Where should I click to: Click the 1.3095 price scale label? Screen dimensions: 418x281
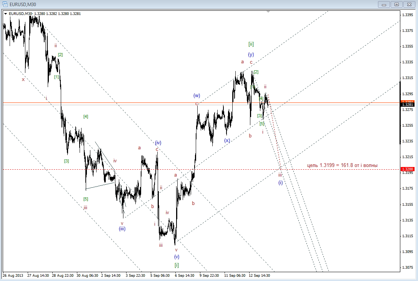tap(408, 251)
